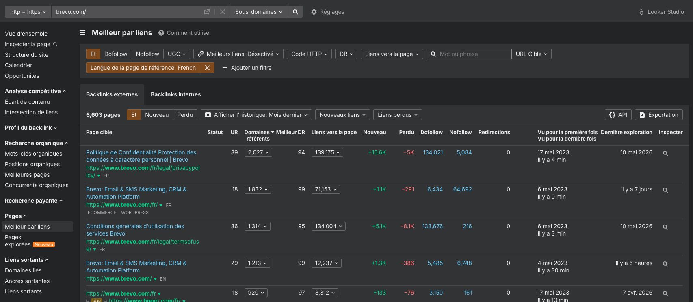Open the Liens perdus dropdown
The width and height of the screenshot is (693, 302).
tap(398, 115)
